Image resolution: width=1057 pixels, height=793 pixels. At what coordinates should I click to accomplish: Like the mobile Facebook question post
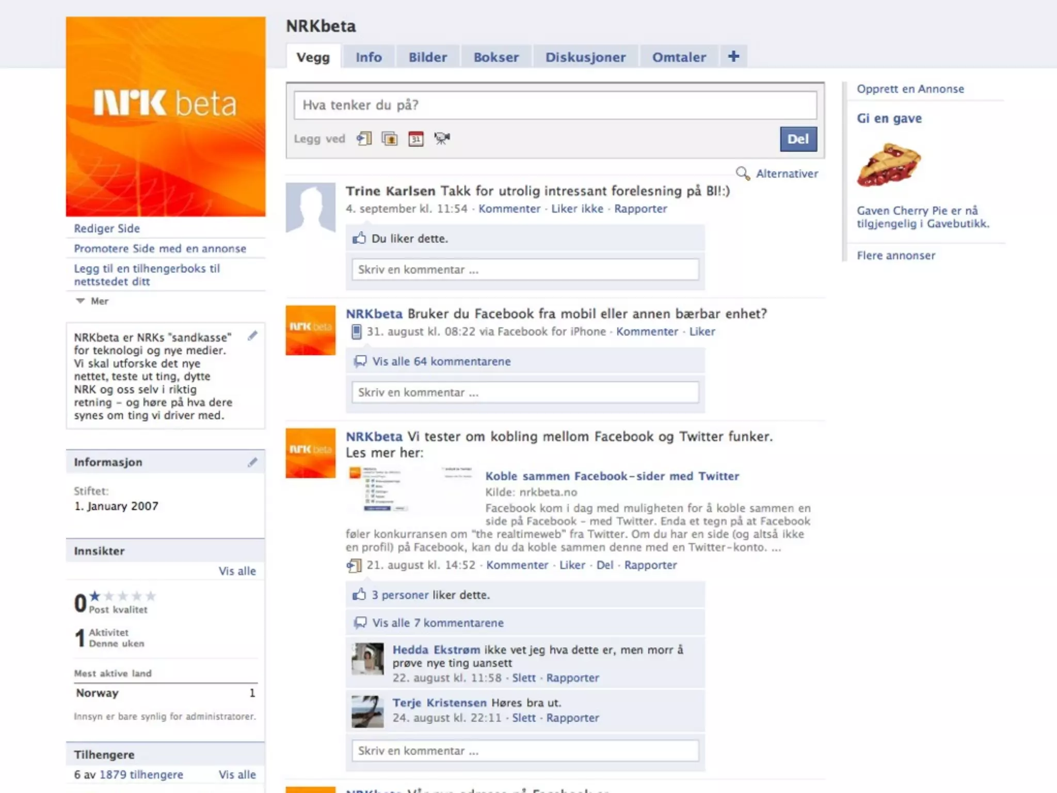click(702, 331)
